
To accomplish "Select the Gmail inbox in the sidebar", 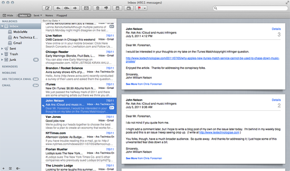I will (20, 43).
